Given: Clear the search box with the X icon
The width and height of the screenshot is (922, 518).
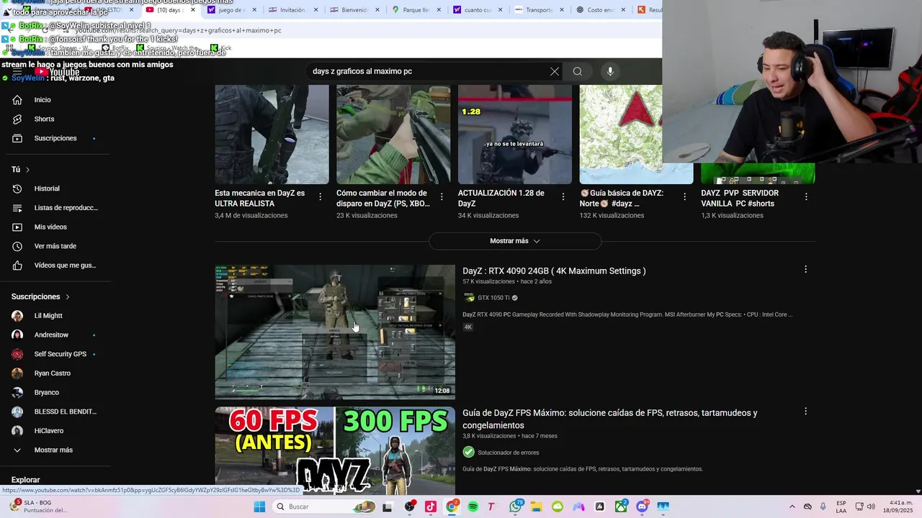Looking at the screenshot, I should [554, 71].
